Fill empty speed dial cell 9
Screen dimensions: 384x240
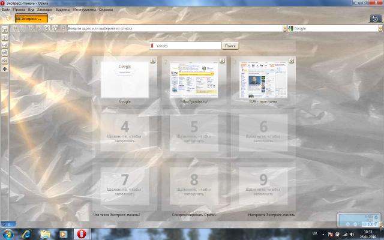(x=263, y=186)
